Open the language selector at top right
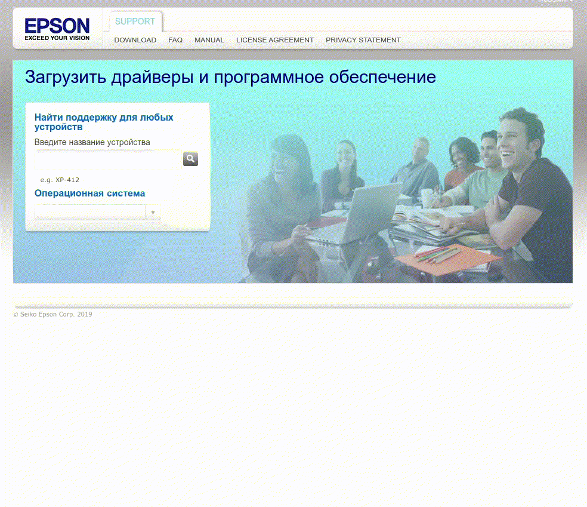 [555, 1]
